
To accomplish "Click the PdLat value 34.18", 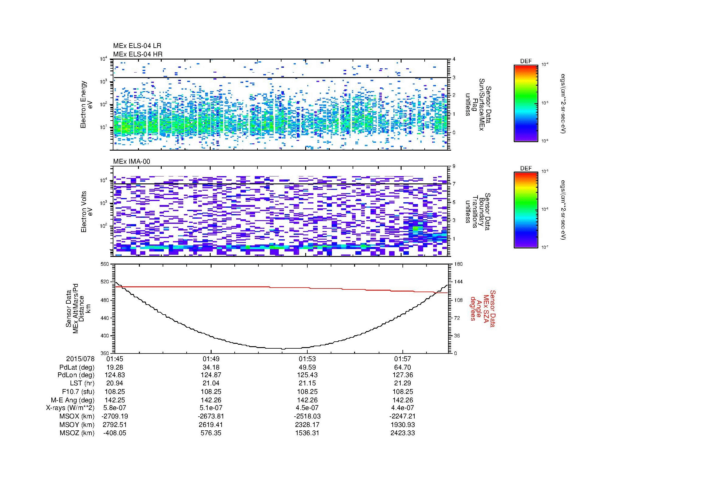I will click(x=211, y=367).
